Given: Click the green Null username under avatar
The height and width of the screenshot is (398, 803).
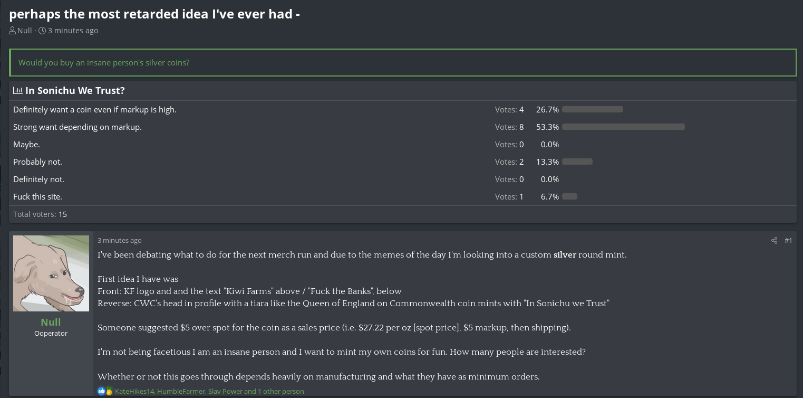Looking at the screenshot, I should (51, 322).
